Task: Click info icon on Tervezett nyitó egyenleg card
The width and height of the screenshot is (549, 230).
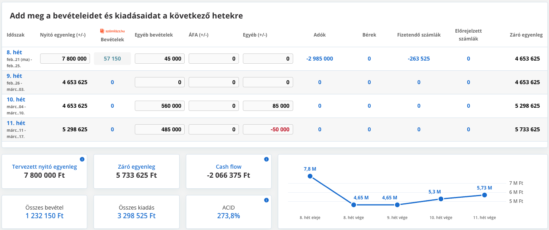Action: coord(82,159)
